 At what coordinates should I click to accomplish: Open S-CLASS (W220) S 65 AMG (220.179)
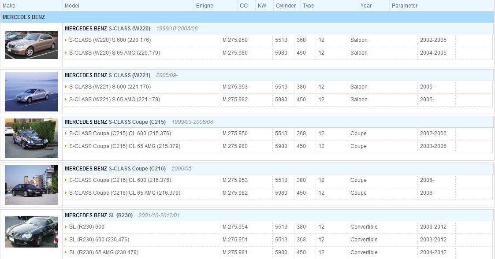[115, 53]
